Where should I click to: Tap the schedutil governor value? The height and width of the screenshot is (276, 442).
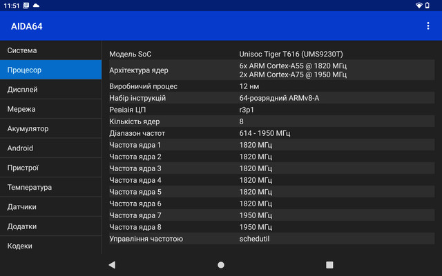pyautogui.click(x=254, y=239)
